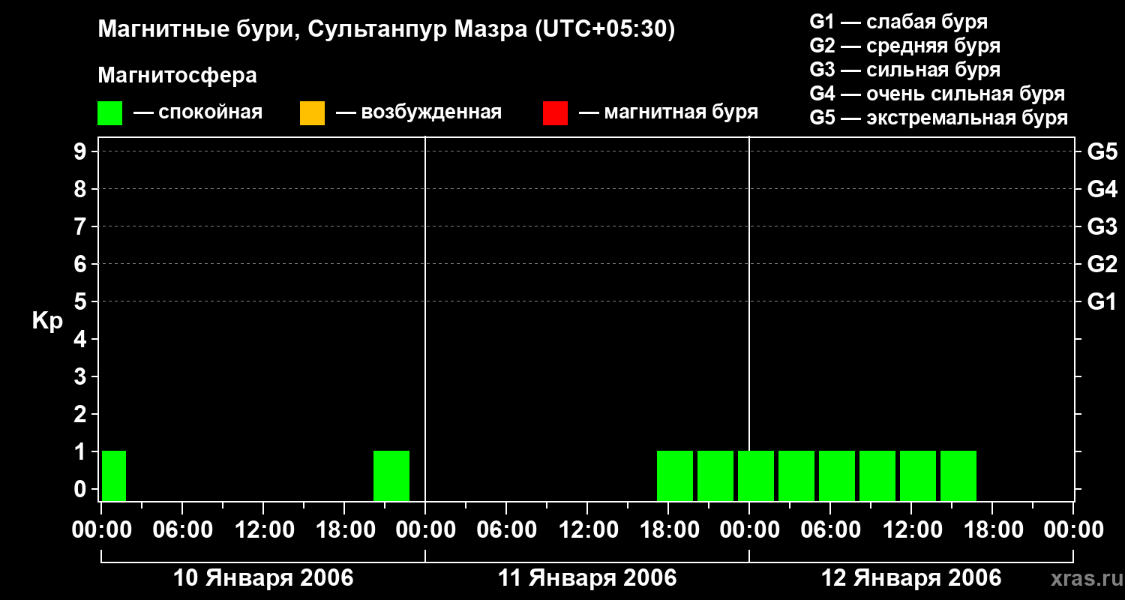The width and height of the screenshot is (1125, 600).
Task: Click the G1 label on the right axis
Action: click(x=1102, y=302)
